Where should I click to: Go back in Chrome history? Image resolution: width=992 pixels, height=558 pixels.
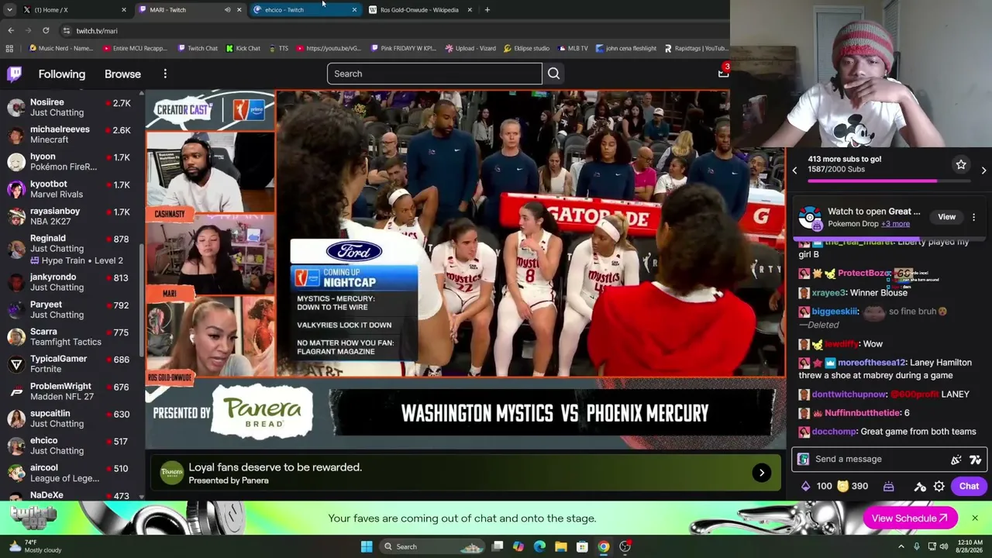coord(11,30)
